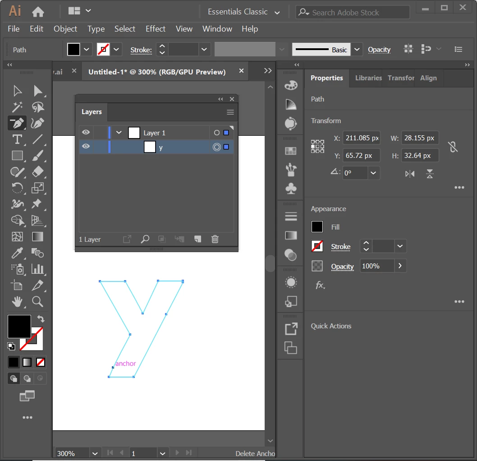Open the Essentials Classic workspace dropdown
The height and width of the screenshot is (461, 477).
[244, 12]
